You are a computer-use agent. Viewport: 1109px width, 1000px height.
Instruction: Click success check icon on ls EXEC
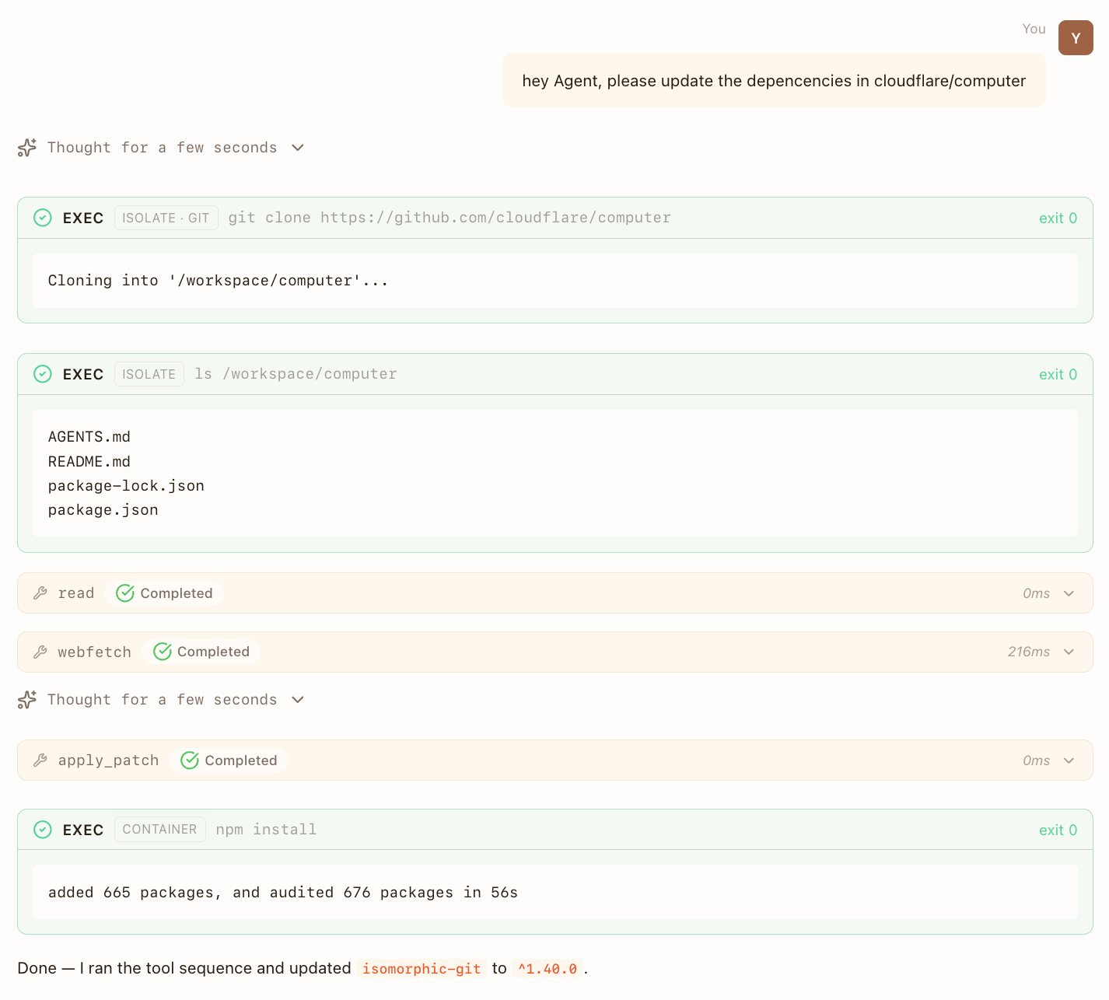[x=43, y=374]
